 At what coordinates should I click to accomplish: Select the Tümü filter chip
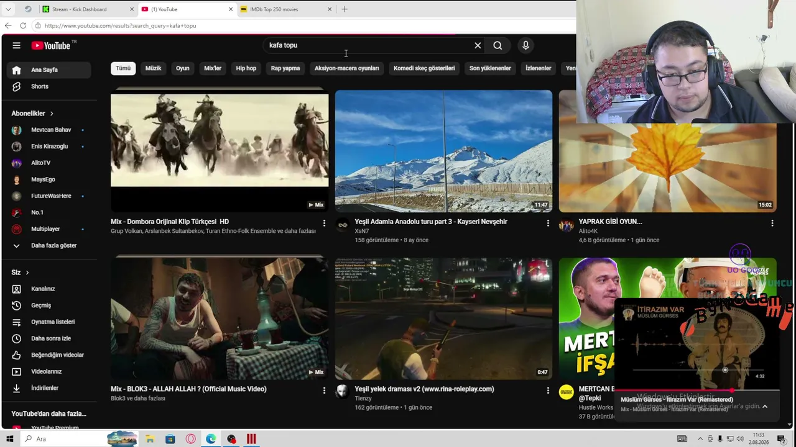(x=123, y=68)
